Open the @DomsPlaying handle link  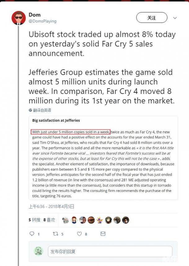42,21
